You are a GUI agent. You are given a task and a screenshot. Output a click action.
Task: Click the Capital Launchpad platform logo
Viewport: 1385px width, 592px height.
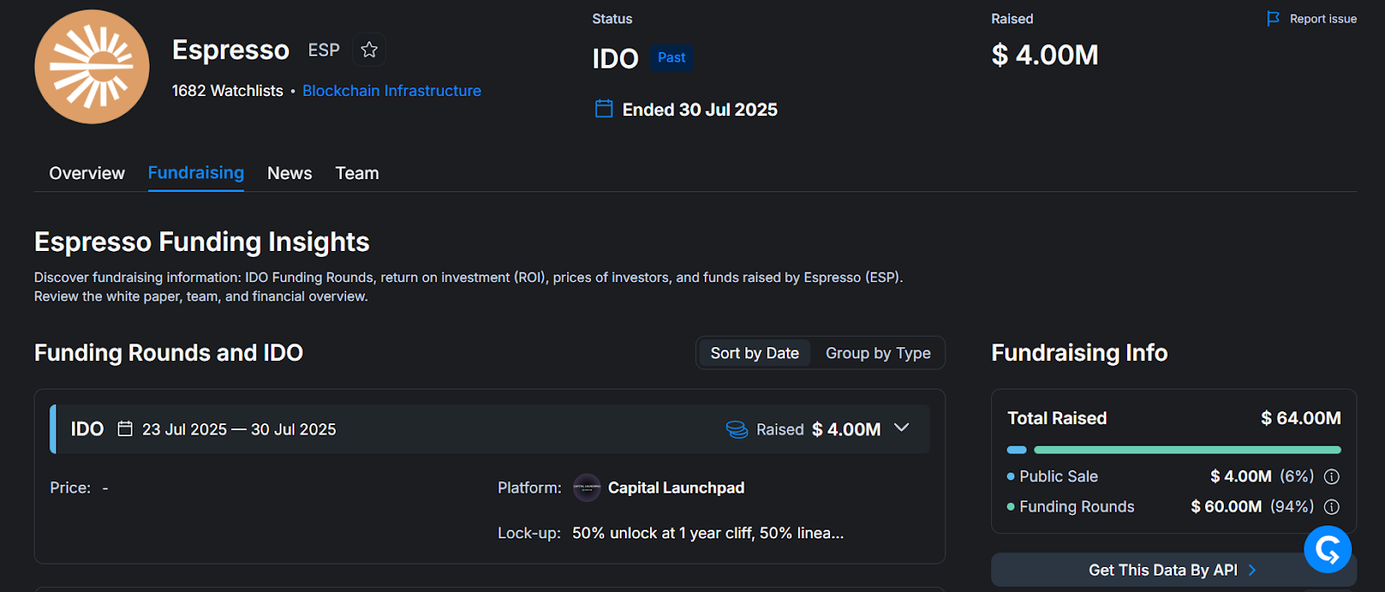tap(587, 488)
